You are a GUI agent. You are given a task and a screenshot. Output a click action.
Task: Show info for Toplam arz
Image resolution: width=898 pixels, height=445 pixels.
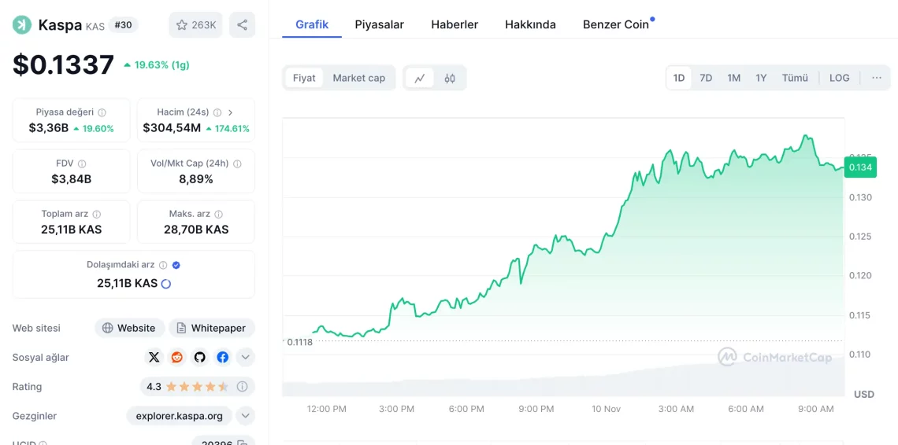pyautogui.click(x=97, y=214)
